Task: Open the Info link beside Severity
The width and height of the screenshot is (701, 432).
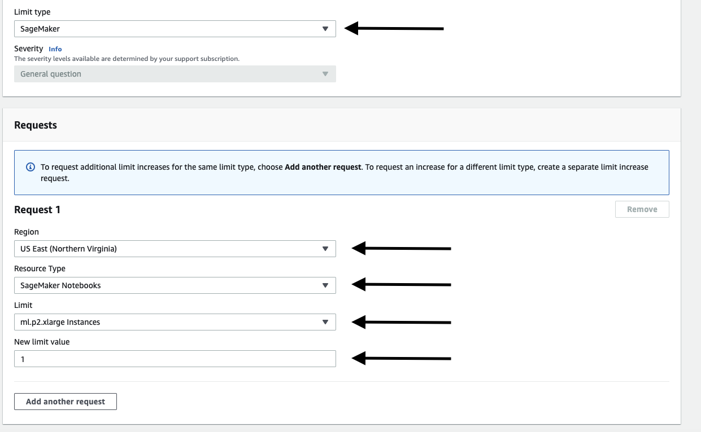Action: pos(55,49)
